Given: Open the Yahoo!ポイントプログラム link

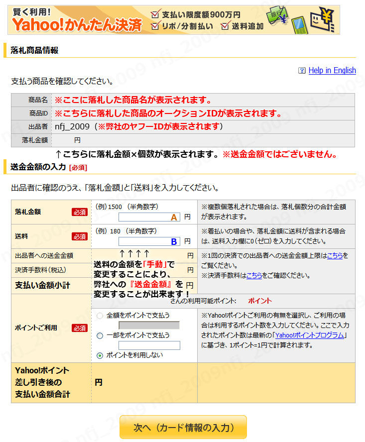Looking at the screenshot, I should pos(309,335).
